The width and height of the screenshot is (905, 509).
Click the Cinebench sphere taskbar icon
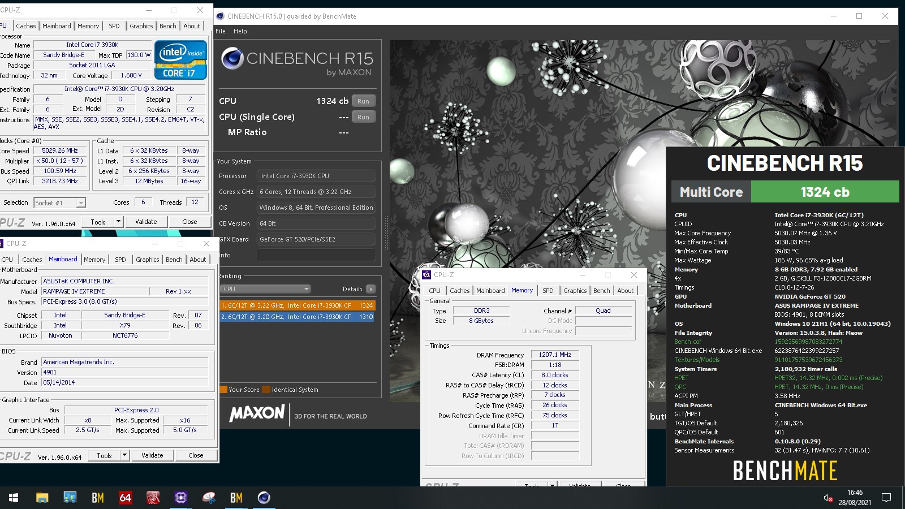click(x=264, y=498)
